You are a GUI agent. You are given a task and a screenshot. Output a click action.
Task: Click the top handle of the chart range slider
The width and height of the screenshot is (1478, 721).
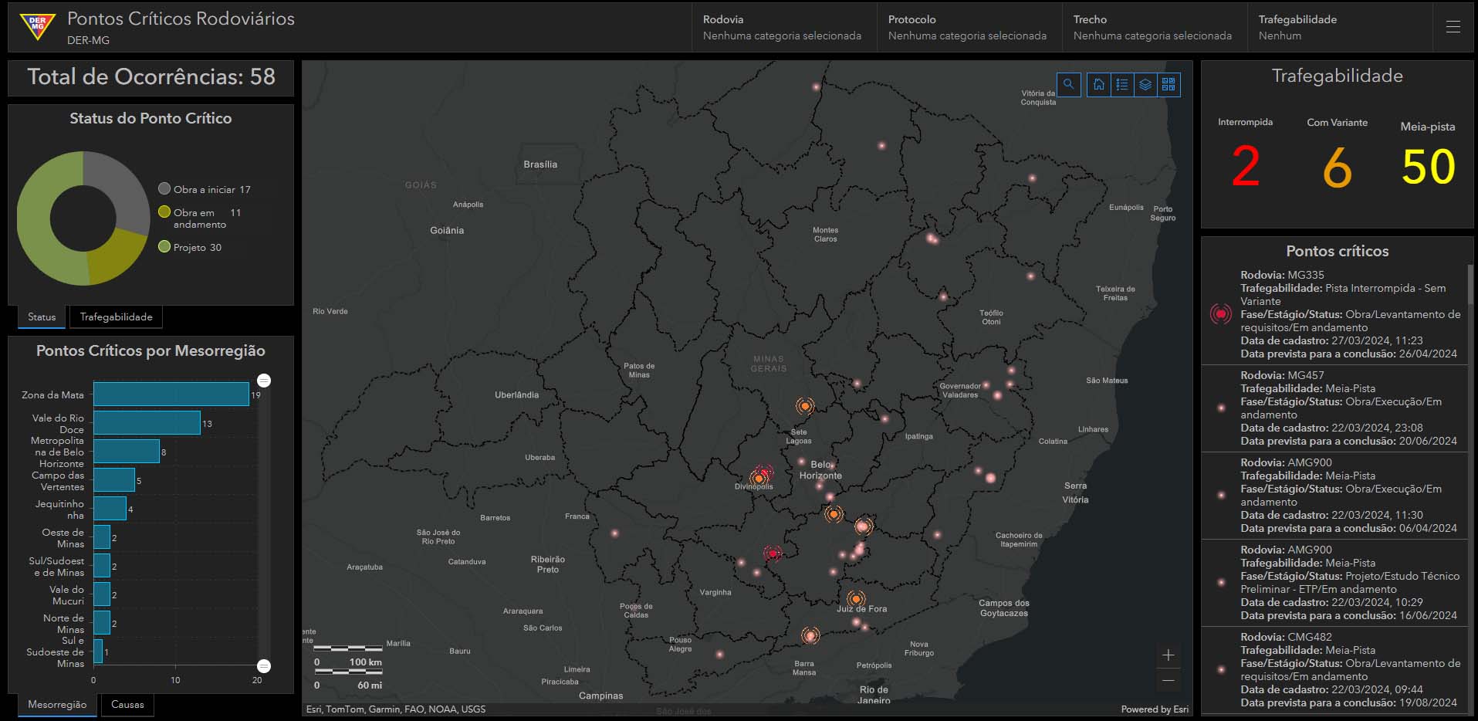point(264,381)
